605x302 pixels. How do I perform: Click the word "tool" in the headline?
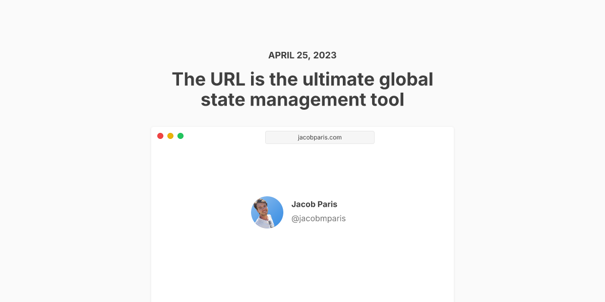tap(389, 100)
